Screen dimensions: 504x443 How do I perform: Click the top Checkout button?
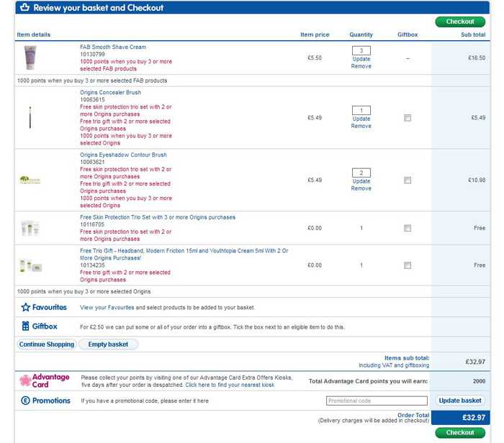click(x=460, y=22)
